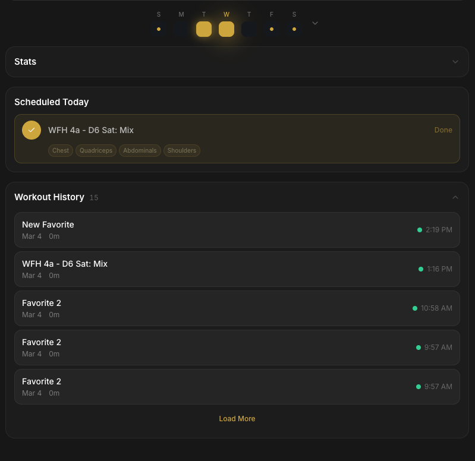Select Saturday in the week strip
Viewport: 475px width, 461px height.
[294, 29]
